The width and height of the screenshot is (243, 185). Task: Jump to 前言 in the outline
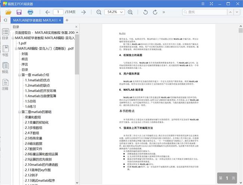[25, 59]
